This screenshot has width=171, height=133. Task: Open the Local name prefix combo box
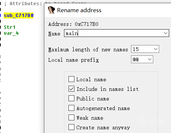coord(150,59)
